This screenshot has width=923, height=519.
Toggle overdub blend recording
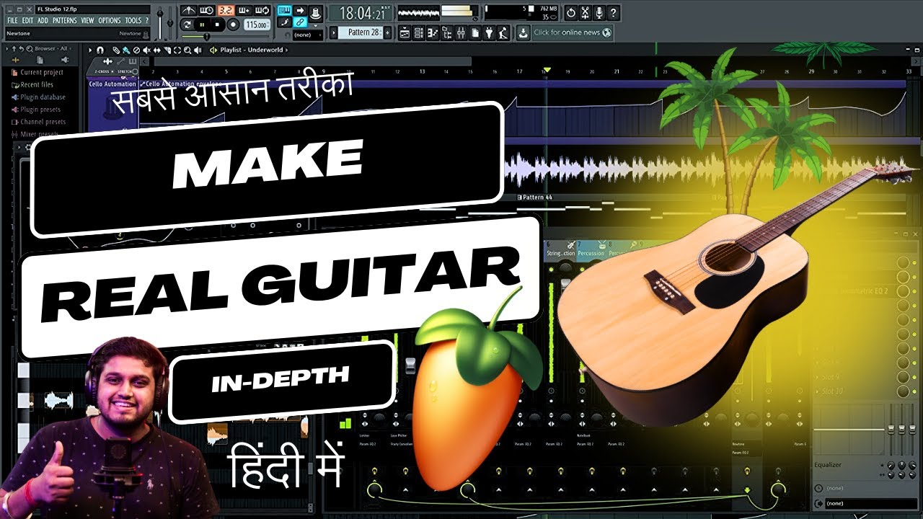244,10
